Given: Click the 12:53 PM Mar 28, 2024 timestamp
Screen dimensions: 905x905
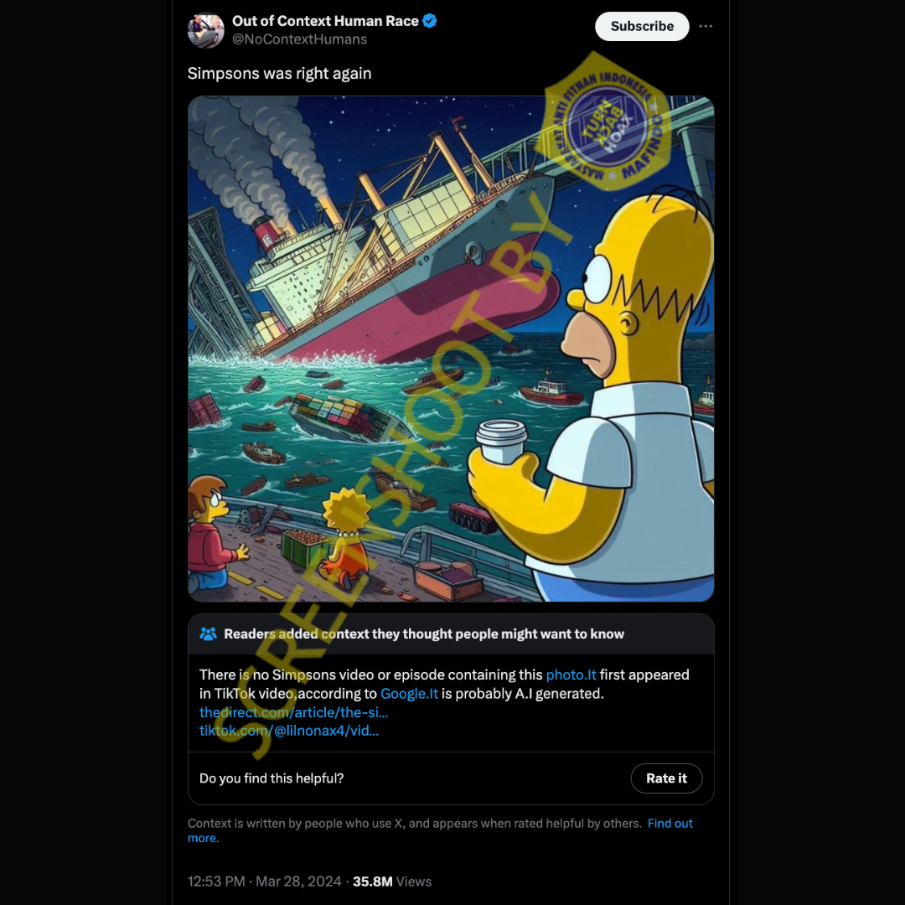Looking at the screenshot, I should click(264, 882).
